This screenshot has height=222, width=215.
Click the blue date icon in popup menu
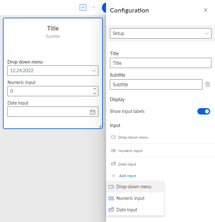pyautogui.click(x=111, y=209)
